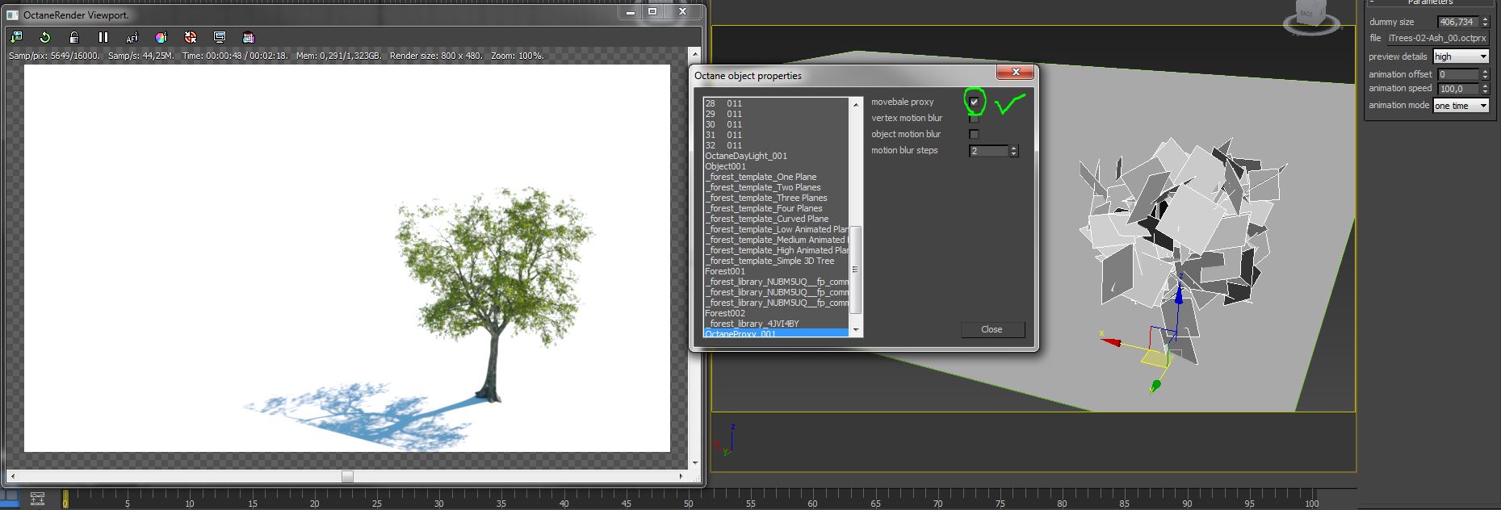Screen dimensions: 1501x510
Task: Minimize the OctaneRender Viewport window
Action: pyautogui.click(x=631, y=11)
